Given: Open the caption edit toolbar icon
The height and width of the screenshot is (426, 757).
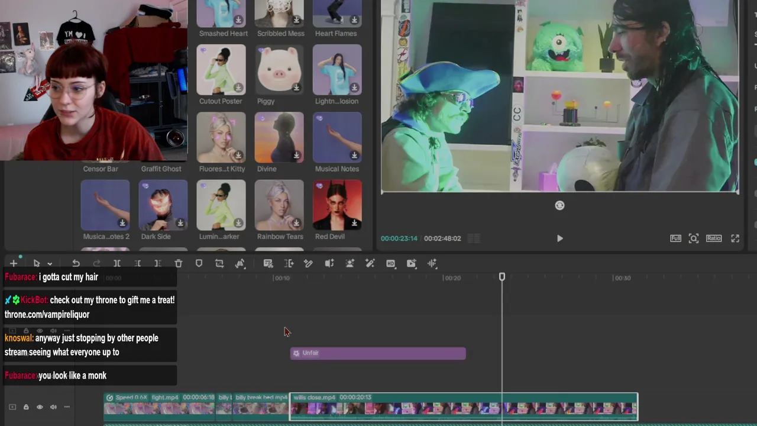Looking at the screenshot, I should coord(268,263).
